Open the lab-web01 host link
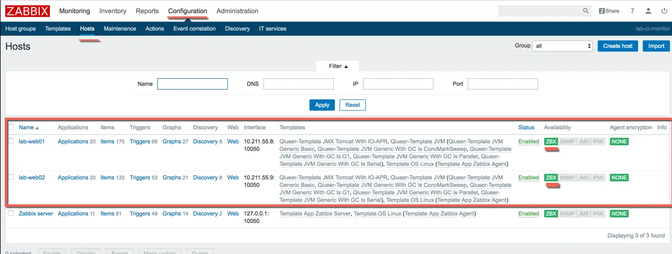Image resolution: width=672 pixels, height=254 pixels. (31, 142)
